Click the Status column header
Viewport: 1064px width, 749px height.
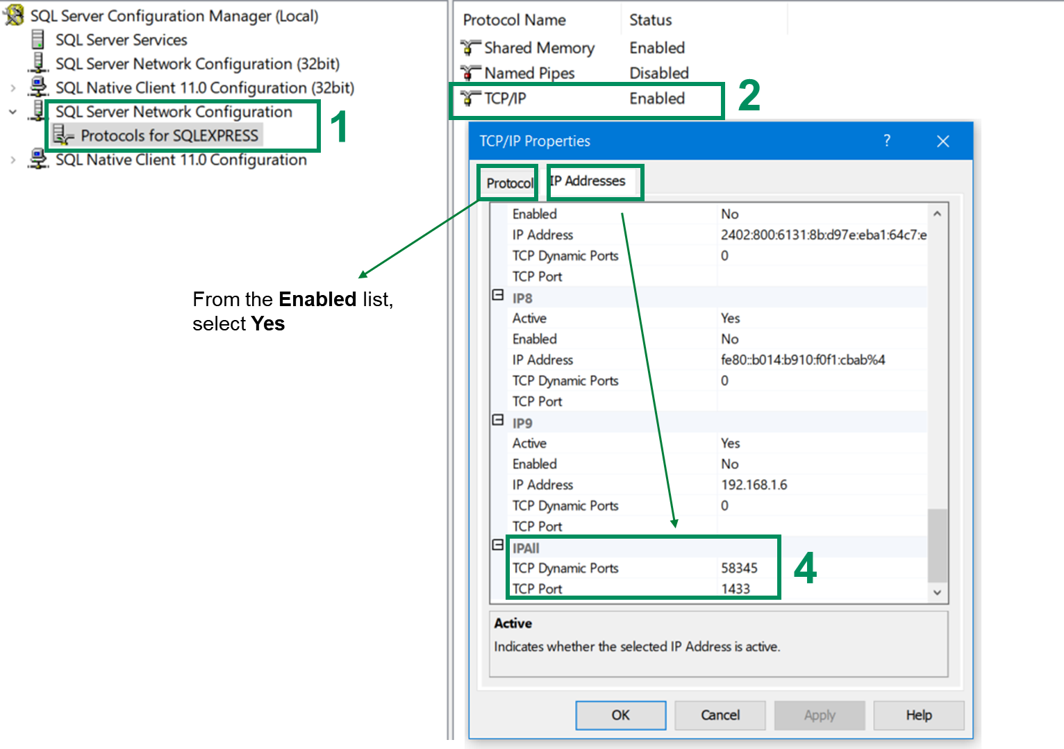pyautogui.click(x=651, y=20)
